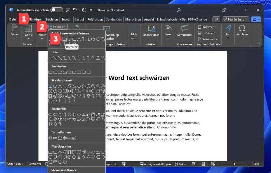271x173 pixels.
Task: Pick the not-equal sign in Formelformen
Action: (74, 138)
